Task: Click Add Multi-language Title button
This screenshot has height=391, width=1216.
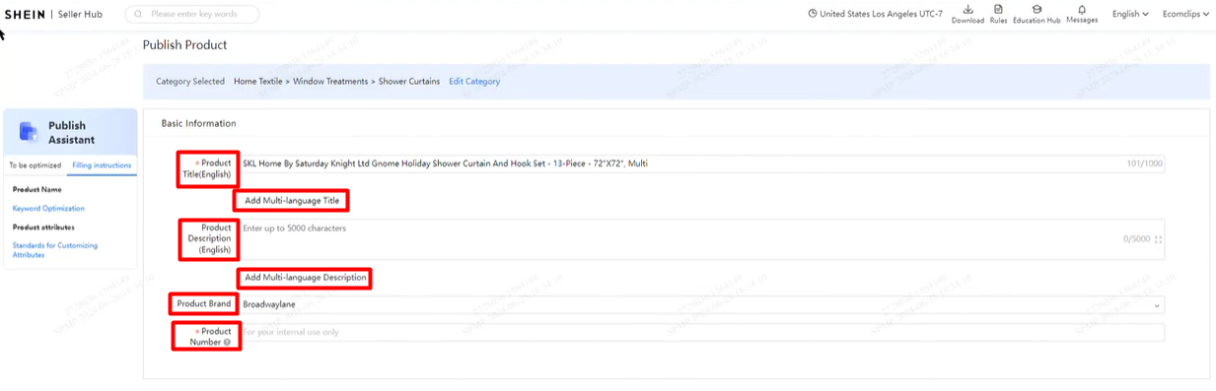Action: tap(292, 201)
